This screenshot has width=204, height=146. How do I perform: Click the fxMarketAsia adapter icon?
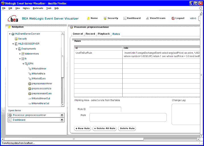[x=30, y=74]
